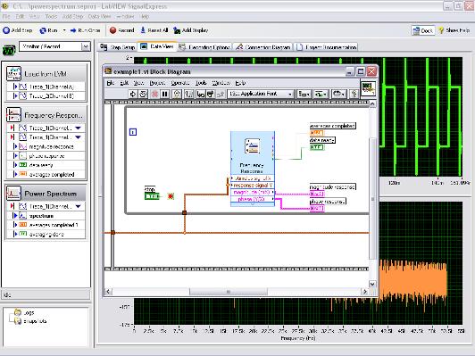This screenshot has width=475, height=356.
Task: Click Run in SignalExpress toolbar
Action: [x=48, y=30]
